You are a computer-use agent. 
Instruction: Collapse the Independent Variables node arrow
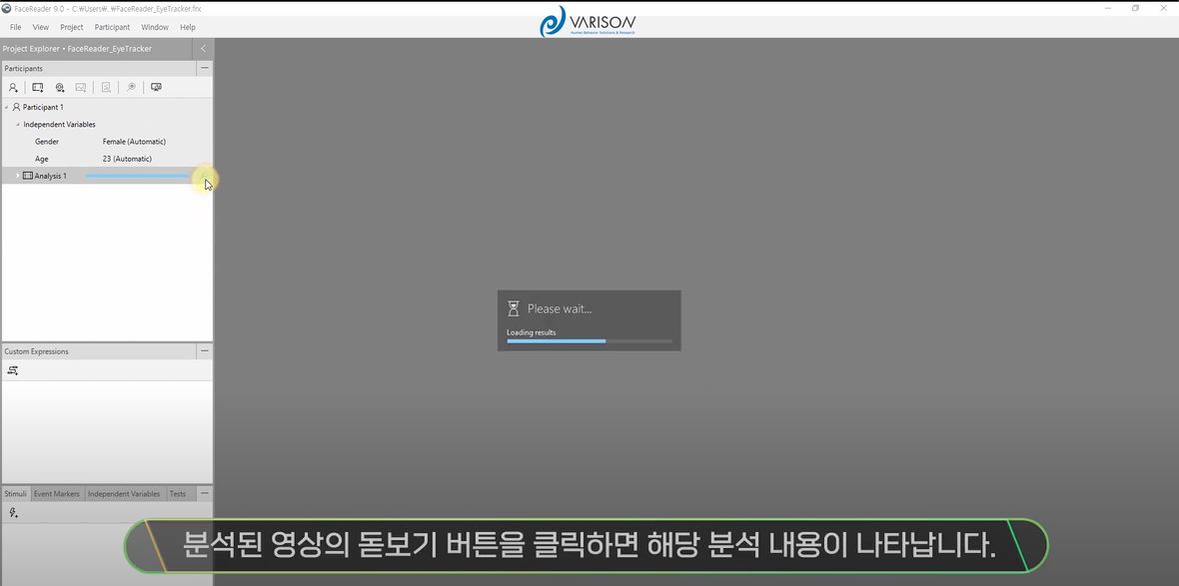point(17,125)
